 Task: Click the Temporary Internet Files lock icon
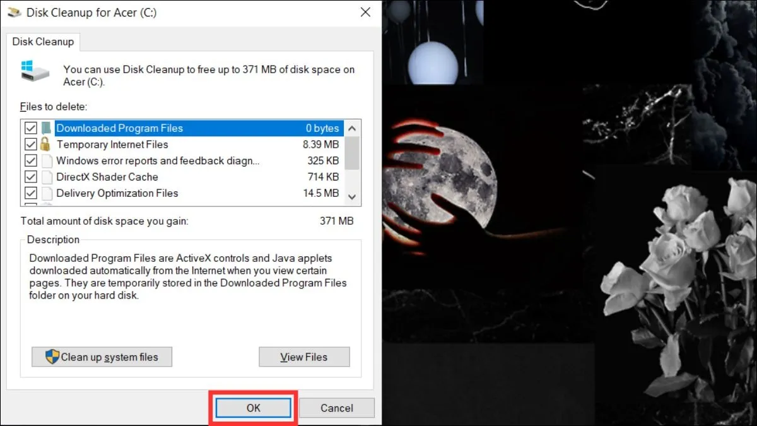pyautogui.click(x=47, y=145)
